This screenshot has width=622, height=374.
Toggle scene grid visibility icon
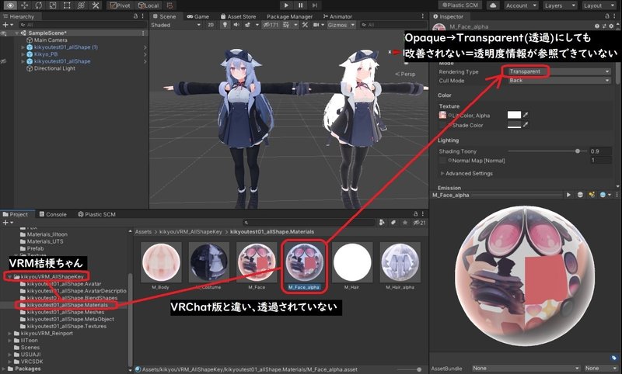[285, 25]
